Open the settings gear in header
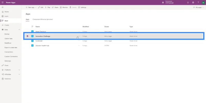The image size is (206, 103). coord(193,3)
